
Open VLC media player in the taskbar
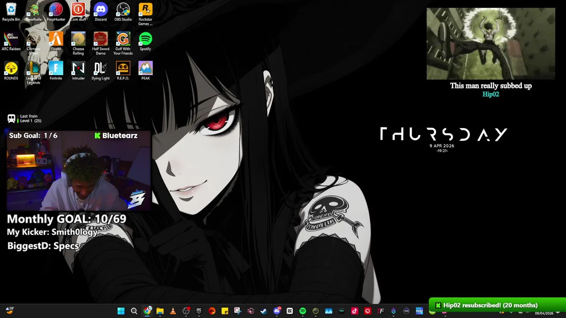173,311
